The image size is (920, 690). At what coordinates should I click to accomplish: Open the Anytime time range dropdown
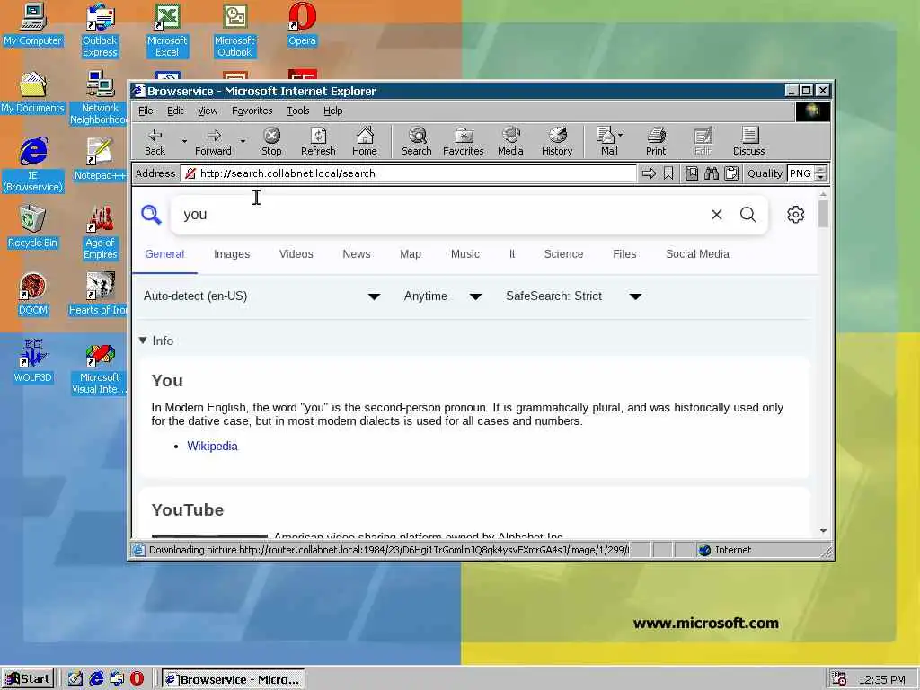[x=443, y=296]
